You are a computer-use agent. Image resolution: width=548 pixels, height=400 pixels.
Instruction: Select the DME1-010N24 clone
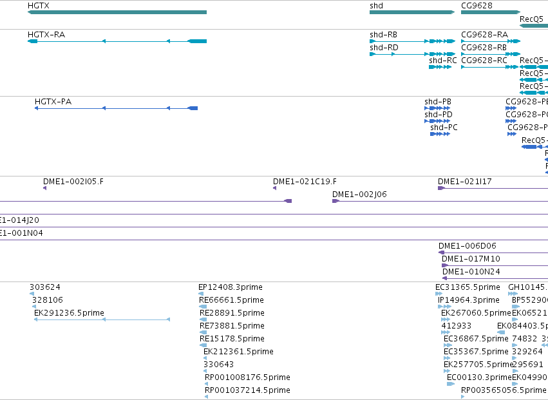pyautogui.click(x=495, y=278)
